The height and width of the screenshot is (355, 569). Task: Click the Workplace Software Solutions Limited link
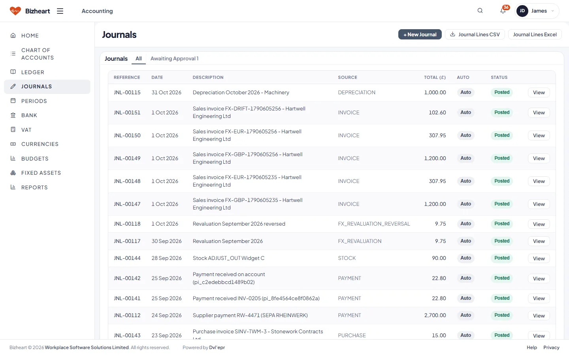(x=87, y=348)
